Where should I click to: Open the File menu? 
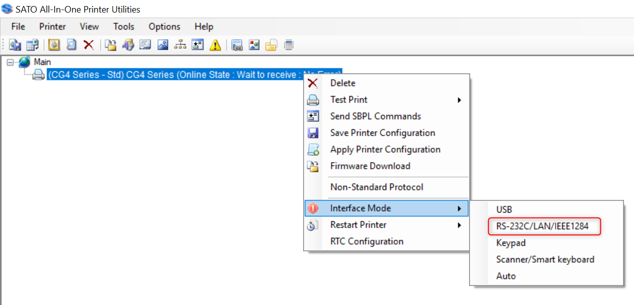point(18,27)
